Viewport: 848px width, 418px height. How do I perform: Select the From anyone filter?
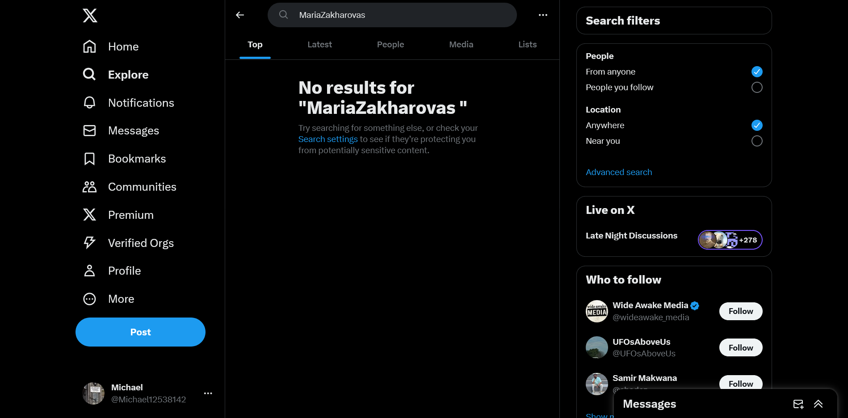(x=757, y=71)
